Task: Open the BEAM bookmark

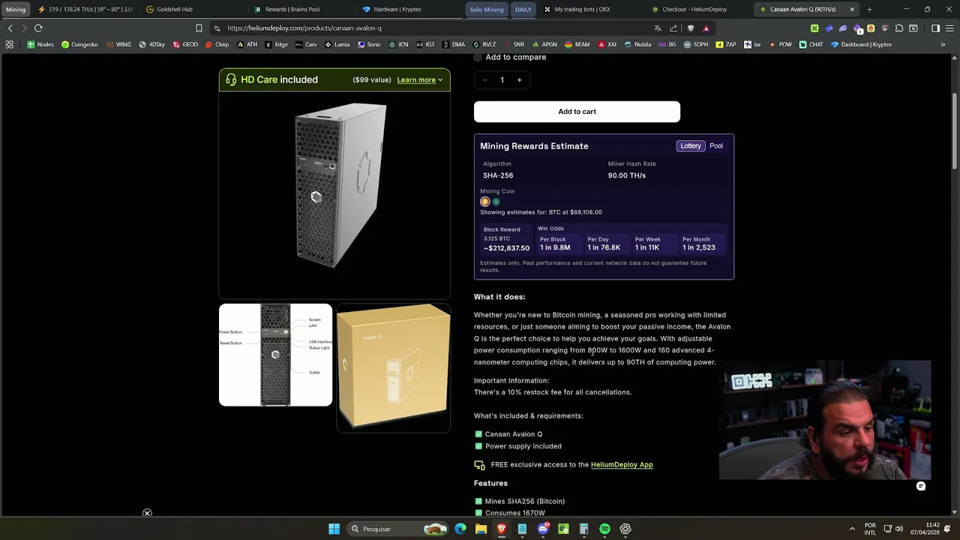Action: [576, 44]
